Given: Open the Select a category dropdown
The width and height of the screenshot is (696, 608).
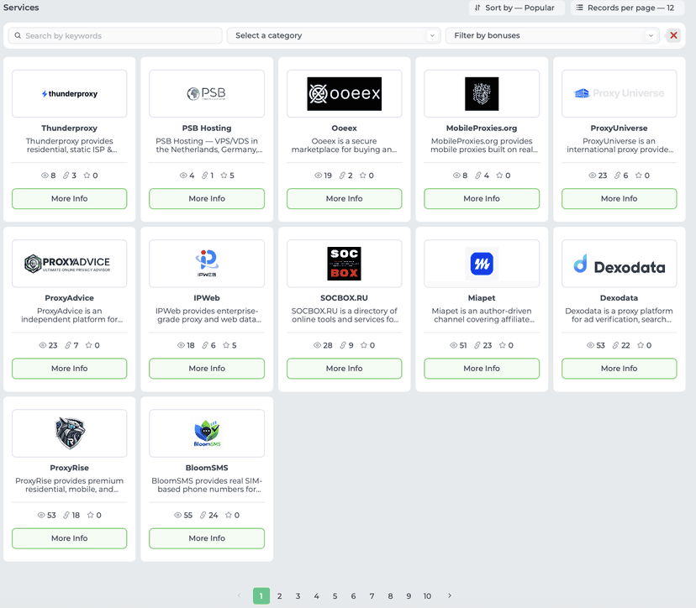Looking at the screenshot, I should pyautogui.click(x=334, y=35).
